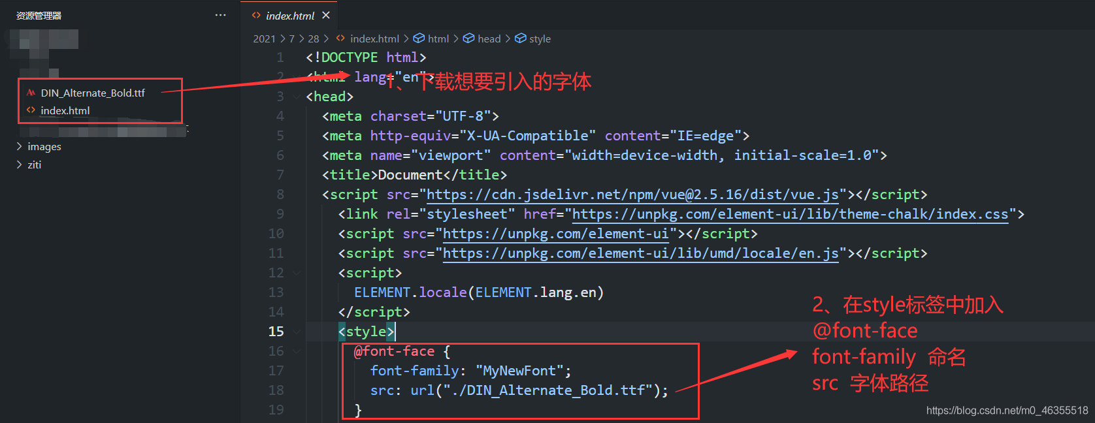Expand the images folder

pos(44,147)
